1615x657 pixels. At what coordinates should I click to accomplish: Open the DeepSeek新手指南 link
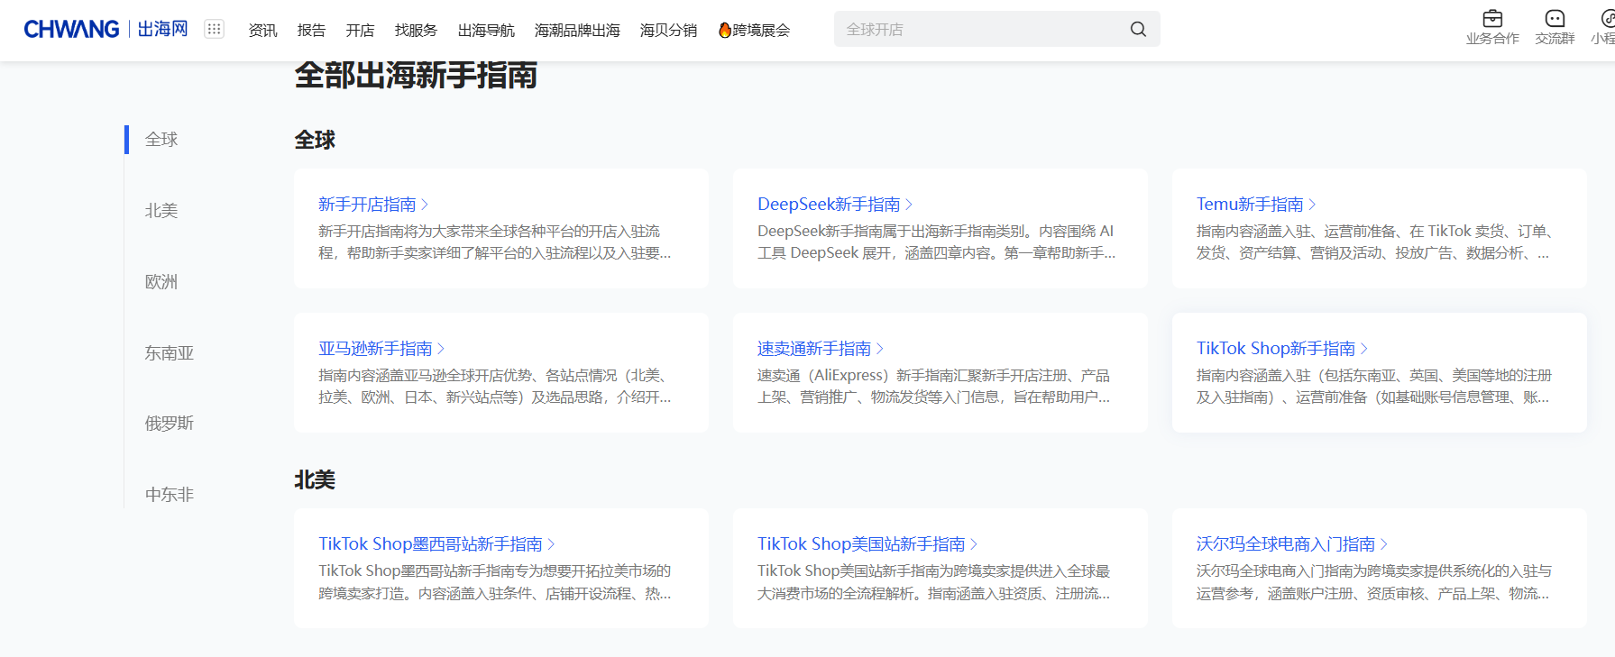tap(828, 205)
